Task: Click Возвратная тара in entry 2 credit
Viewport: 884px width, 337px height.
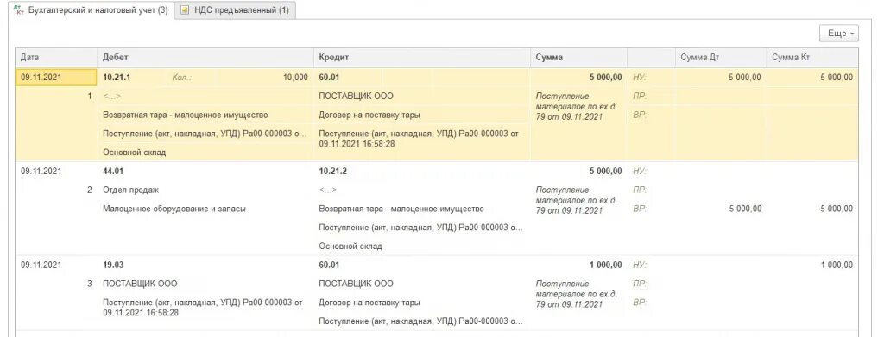Action: [x=401, y=209]
